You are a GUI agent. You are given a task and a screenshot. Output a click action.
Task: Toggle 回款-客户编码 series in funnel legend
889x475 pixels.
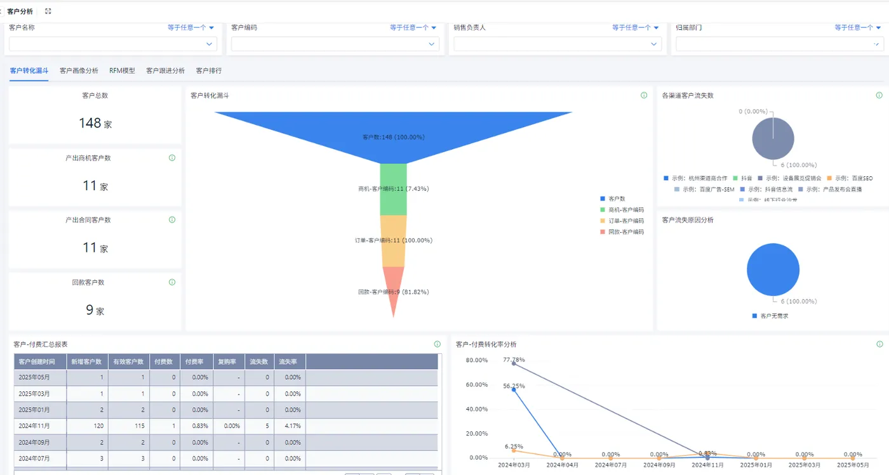[x=622, y=232]
